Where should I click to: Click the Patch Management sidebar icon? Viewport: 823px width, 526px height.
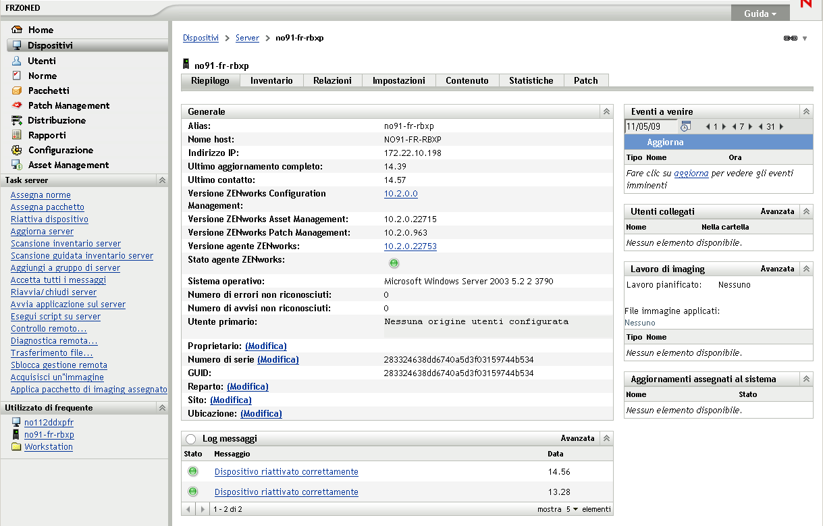pos(17,105)
